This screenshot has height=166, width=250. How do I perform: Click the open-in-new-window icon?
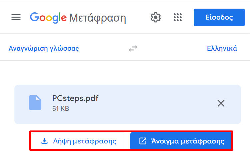143,141
